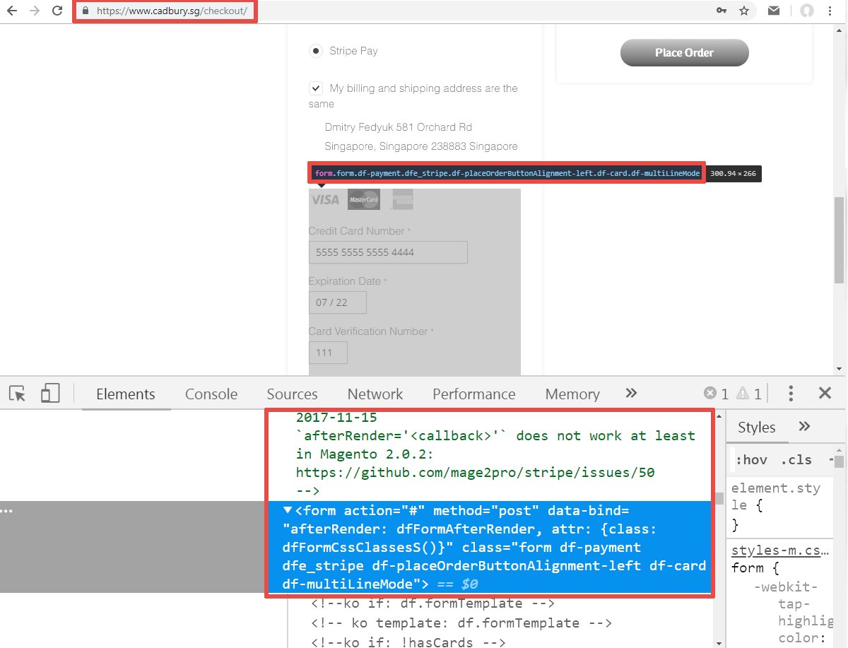Click the 'ko if: !hasCards' comment line
This screenshot has width=848, height=648.
point(408,642)
